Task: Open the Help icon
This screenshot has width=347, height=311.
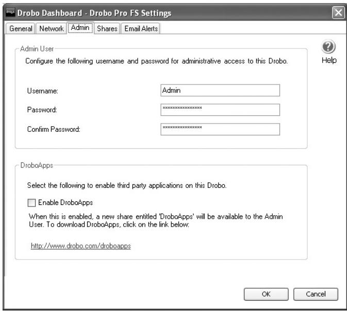Action: (328, 46)
